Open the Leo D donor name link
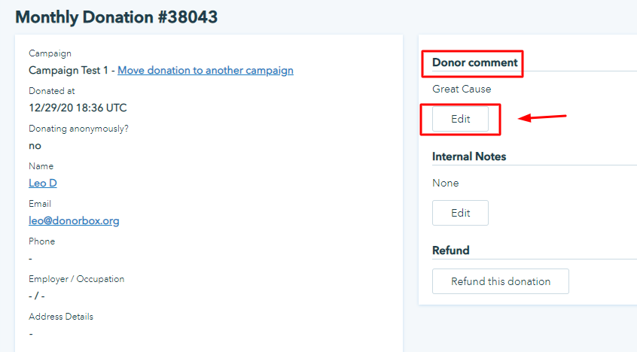This screenshot has width=637, height=352. [x=43, y=184]
